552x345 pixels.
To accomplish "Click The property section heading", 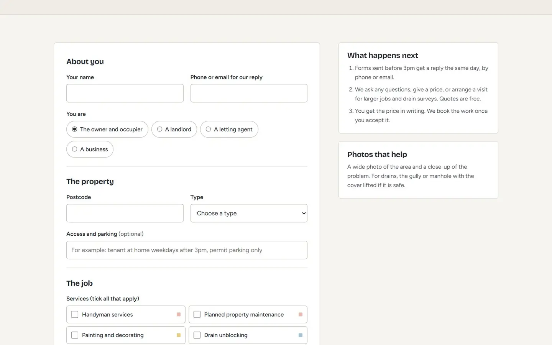I will pos(90,181).
